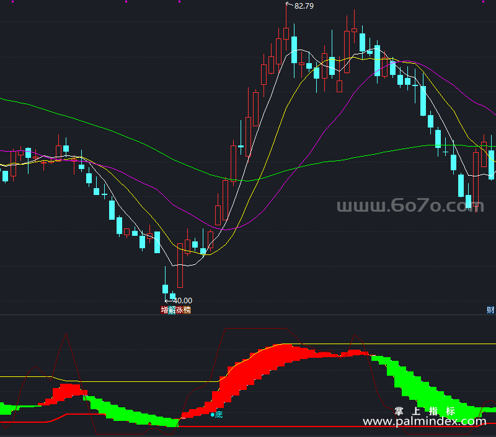The width and height of the screenshot is (496, 437).
Task: Click the 82.79 high price label
Action: click(x=304, y=6)
